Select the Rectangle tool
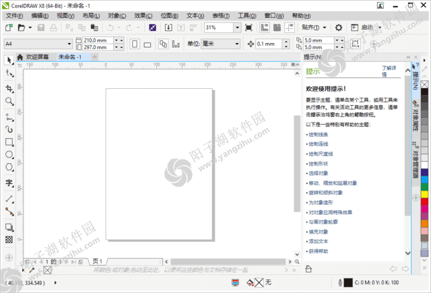431x293 pixels. [x=9, y=142]
